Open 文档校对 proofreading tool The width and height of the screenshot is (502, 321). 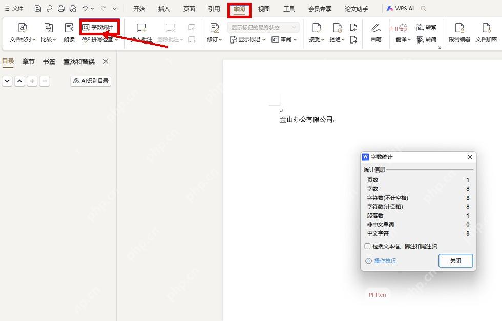tap(23, 32)
